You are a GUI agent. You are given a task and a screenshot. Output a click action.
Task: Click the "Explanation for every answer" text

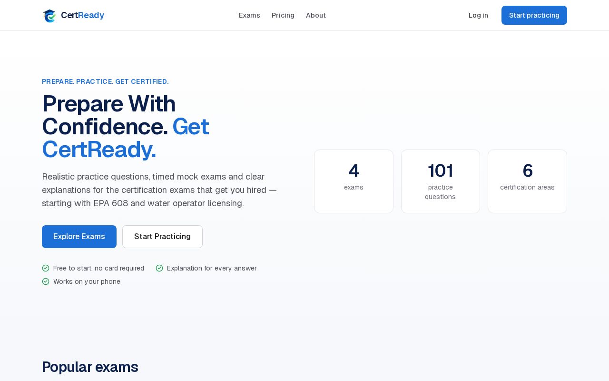(212, 268)
